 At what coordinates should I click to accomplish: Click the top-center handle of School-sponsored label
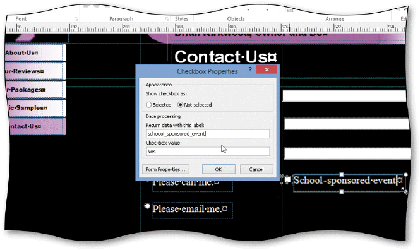pyautogui.click(x=342, y=175)
